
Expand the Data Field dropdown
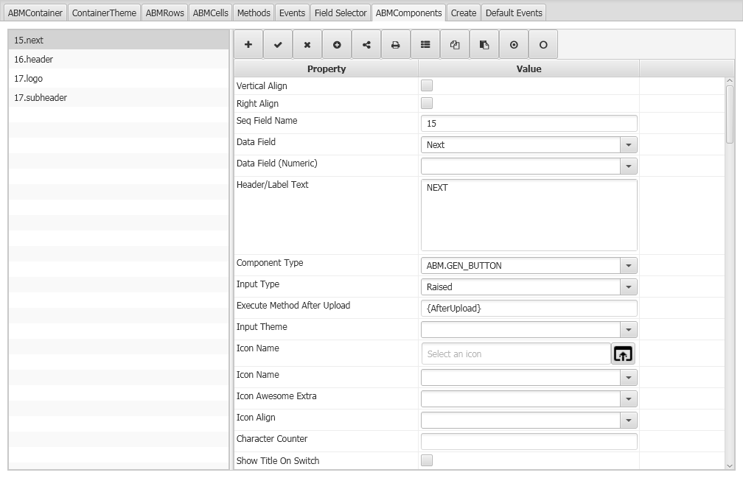point(628,145)
